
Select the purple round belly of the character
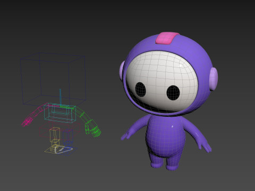(x=166, y=136)
